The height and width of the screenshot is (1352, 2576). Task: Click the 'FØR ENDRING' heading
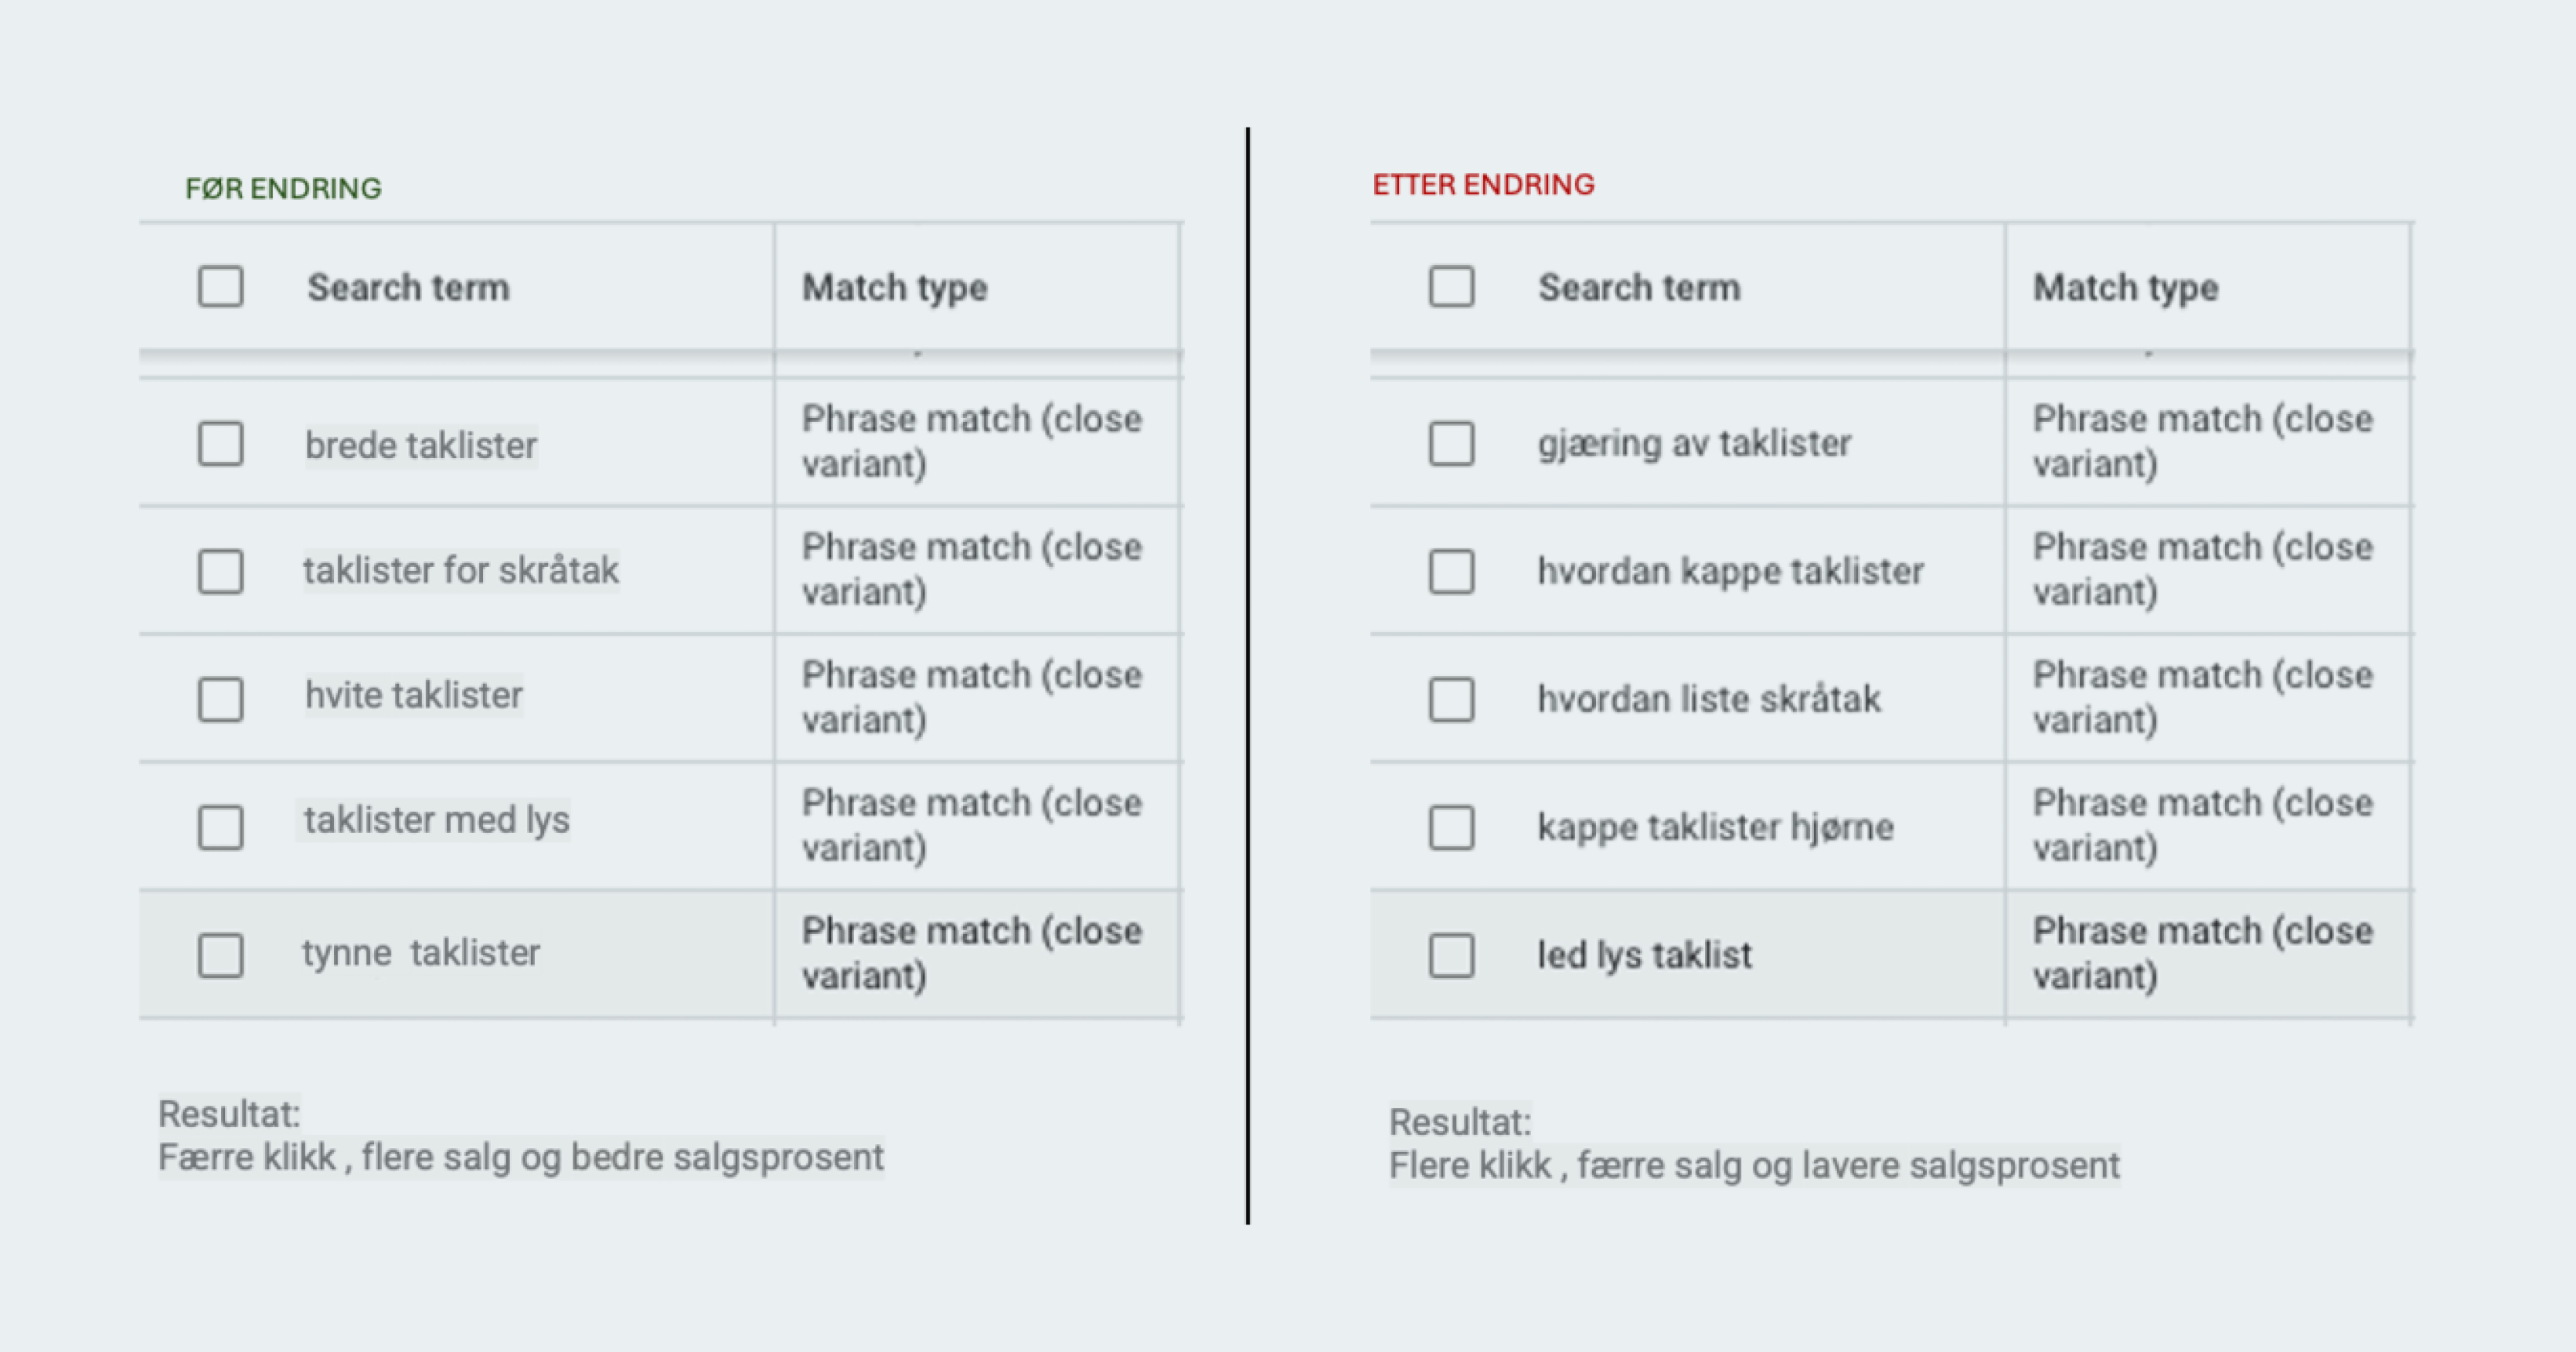click(283, 189)
